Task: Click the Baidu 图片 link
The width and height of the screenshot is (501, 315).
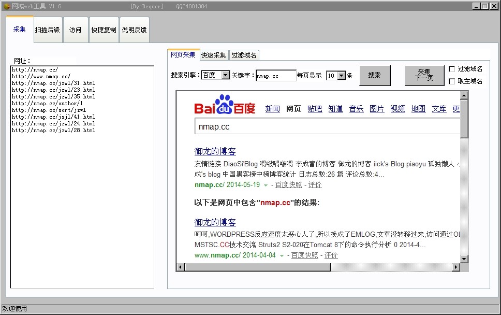Action: coord(377,109)
